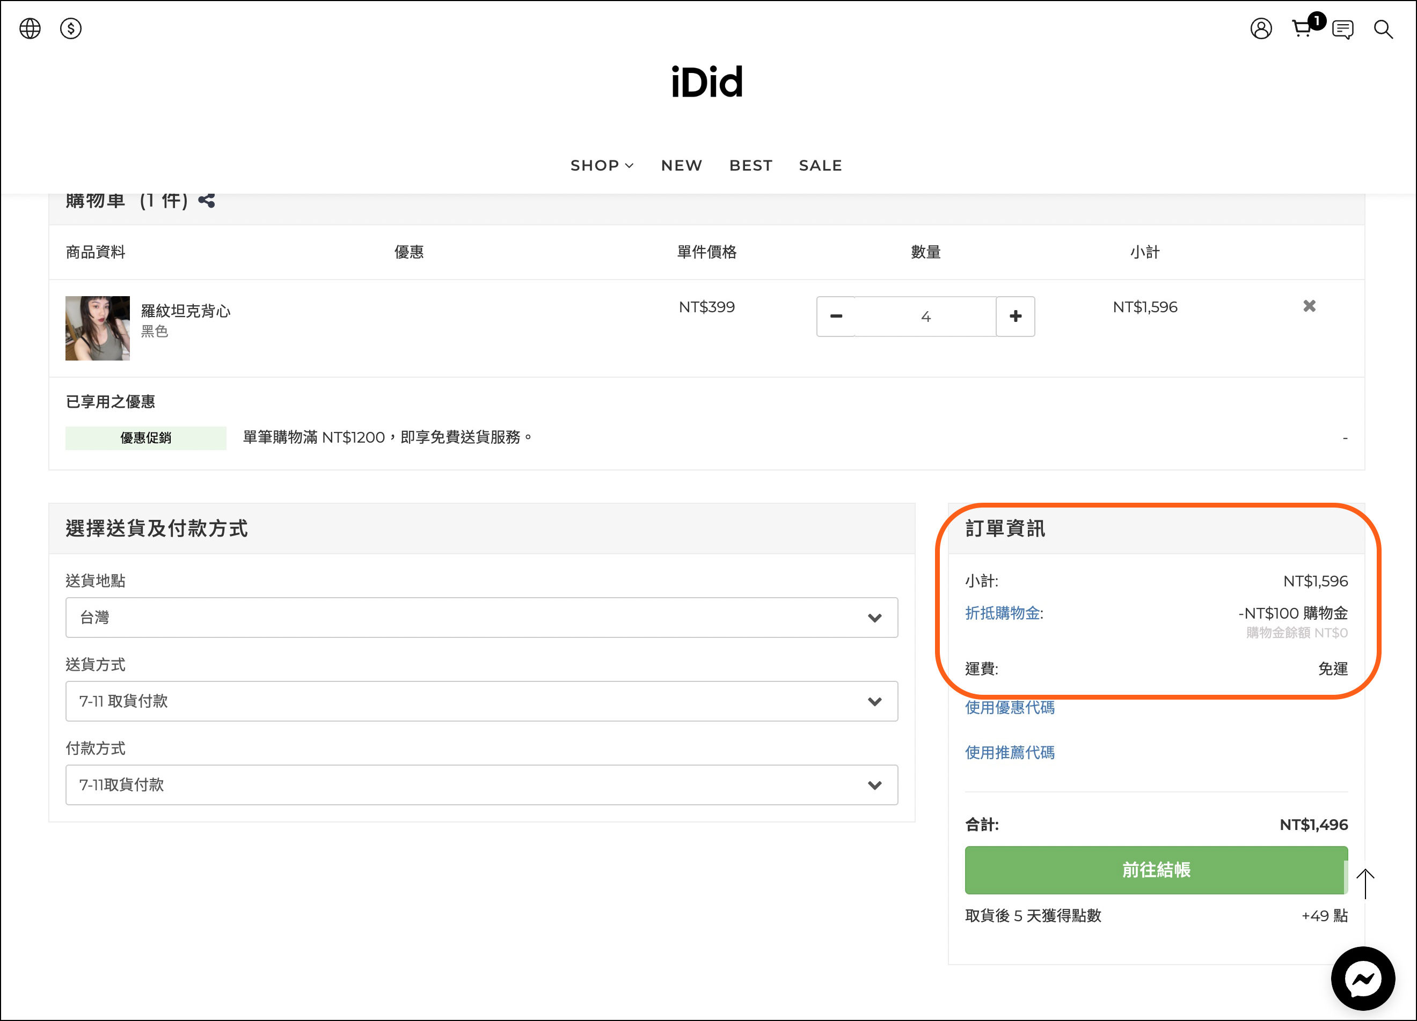Open the 送貨地點 dropdown showing 台灣
The width and height of the screenshot is (1417, 1021).
[481, 618]
